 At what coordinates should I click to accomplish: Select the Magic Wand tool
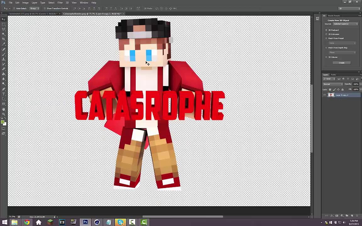pos(4,34)
